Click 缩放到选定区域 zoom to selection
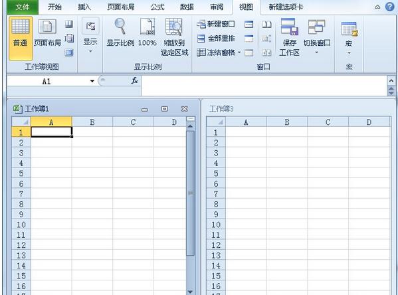This screenshot has height=295, width=398. [174, 37]
